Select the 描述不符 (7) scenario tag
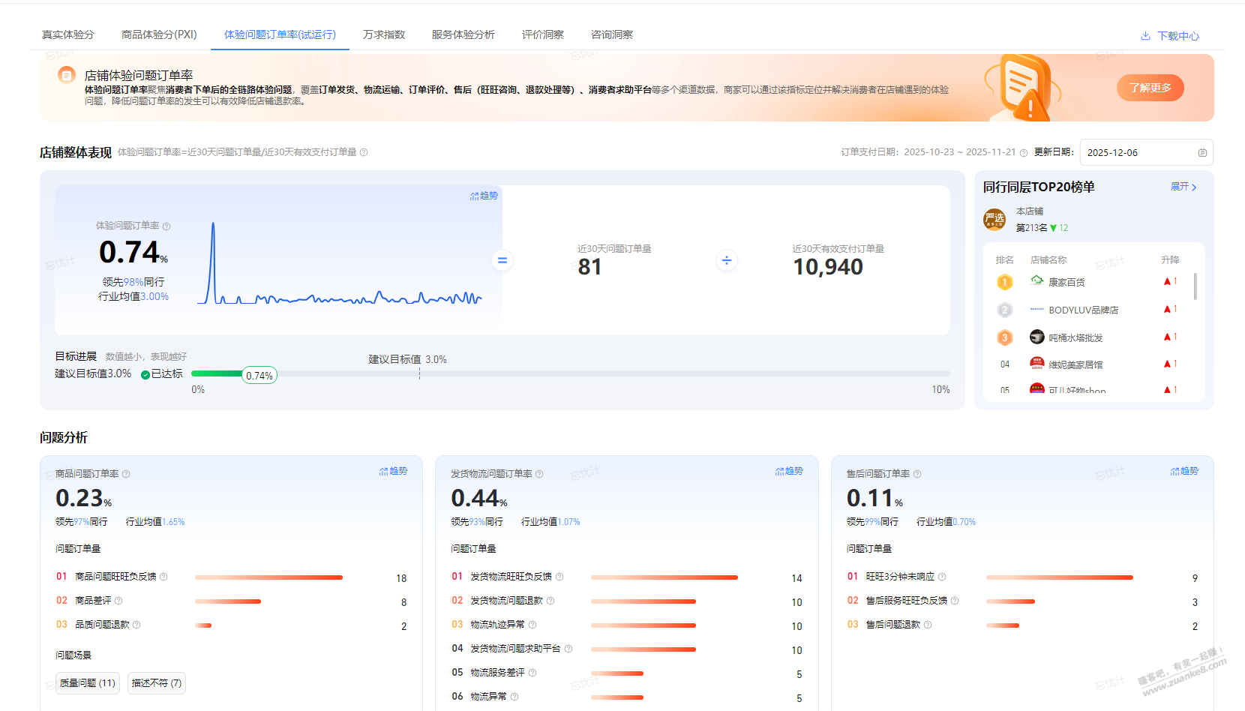The image size is (1245, 711). 157,683
